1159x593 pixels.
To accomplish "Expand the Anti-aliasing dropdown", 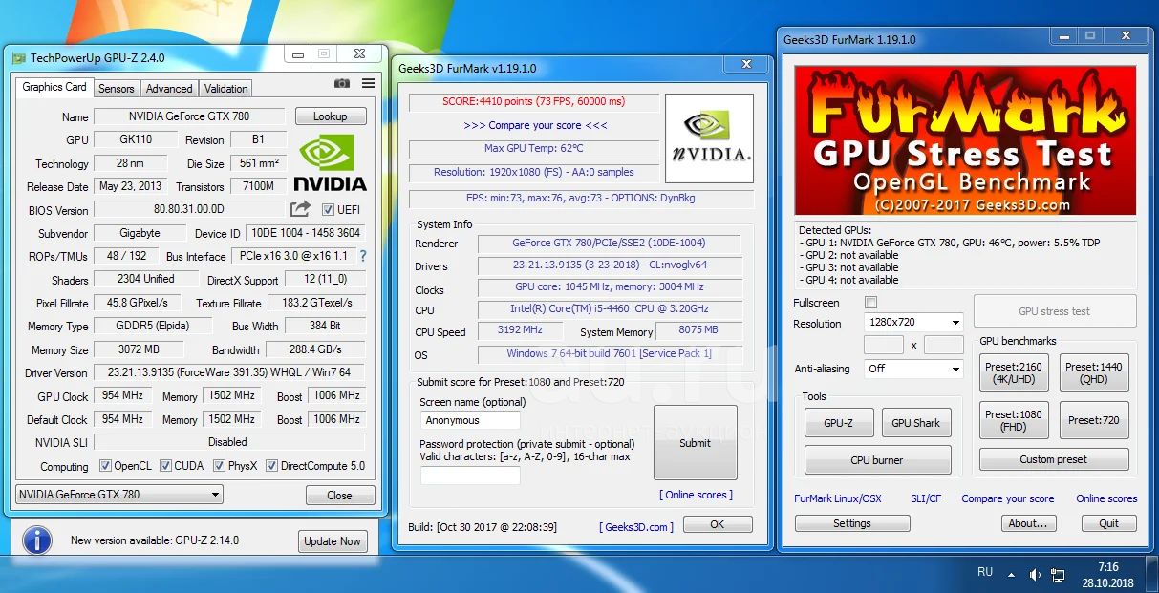I will click(913, 369).
